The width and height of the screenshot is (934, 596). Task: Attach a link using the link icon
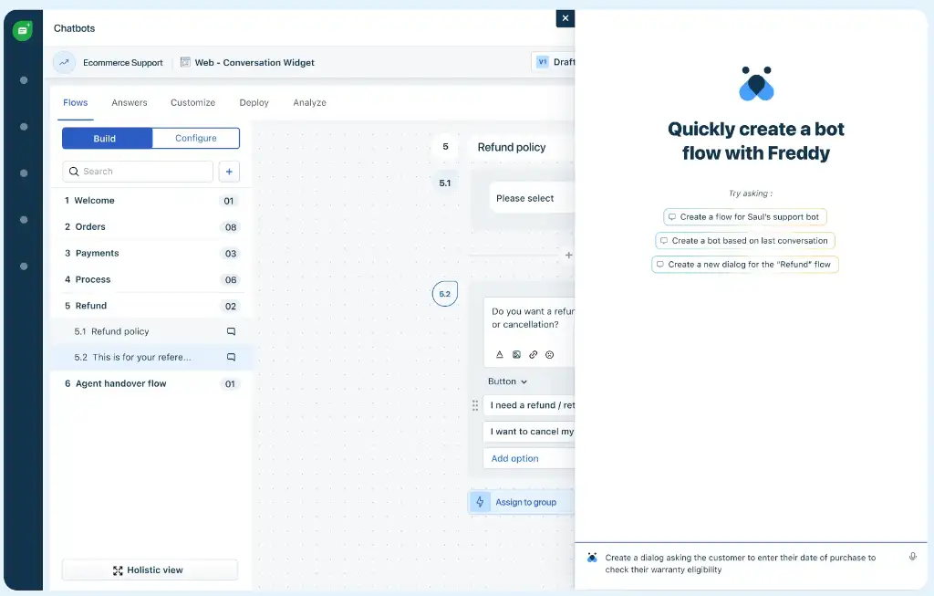click(534, 354)
